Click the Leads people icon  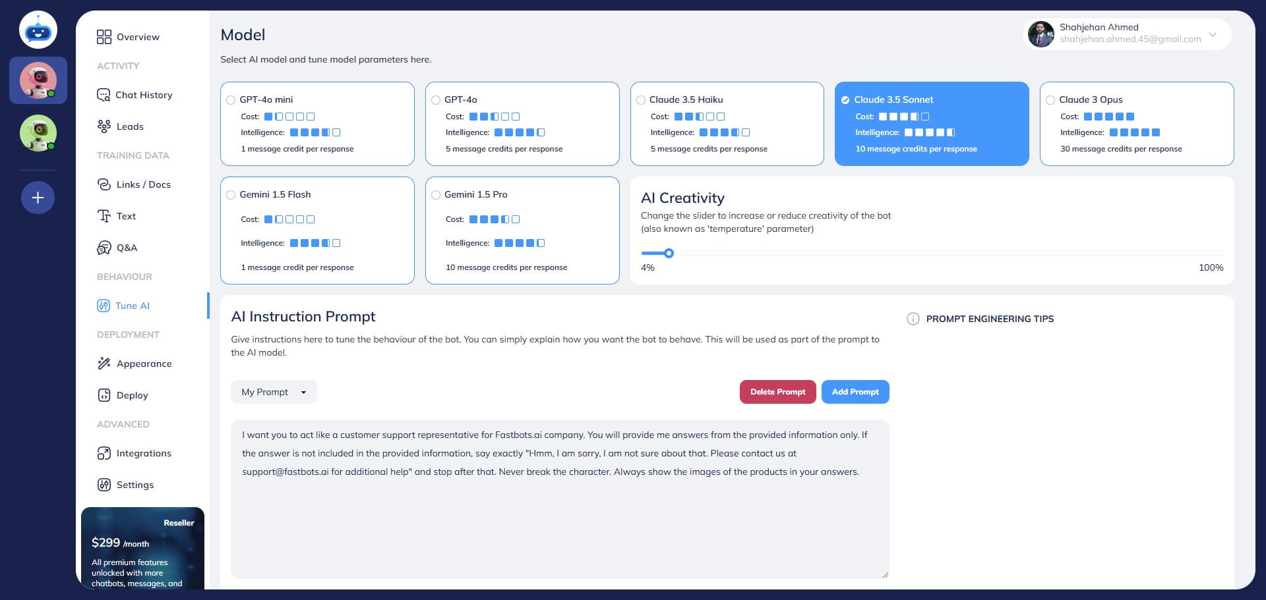104,126
